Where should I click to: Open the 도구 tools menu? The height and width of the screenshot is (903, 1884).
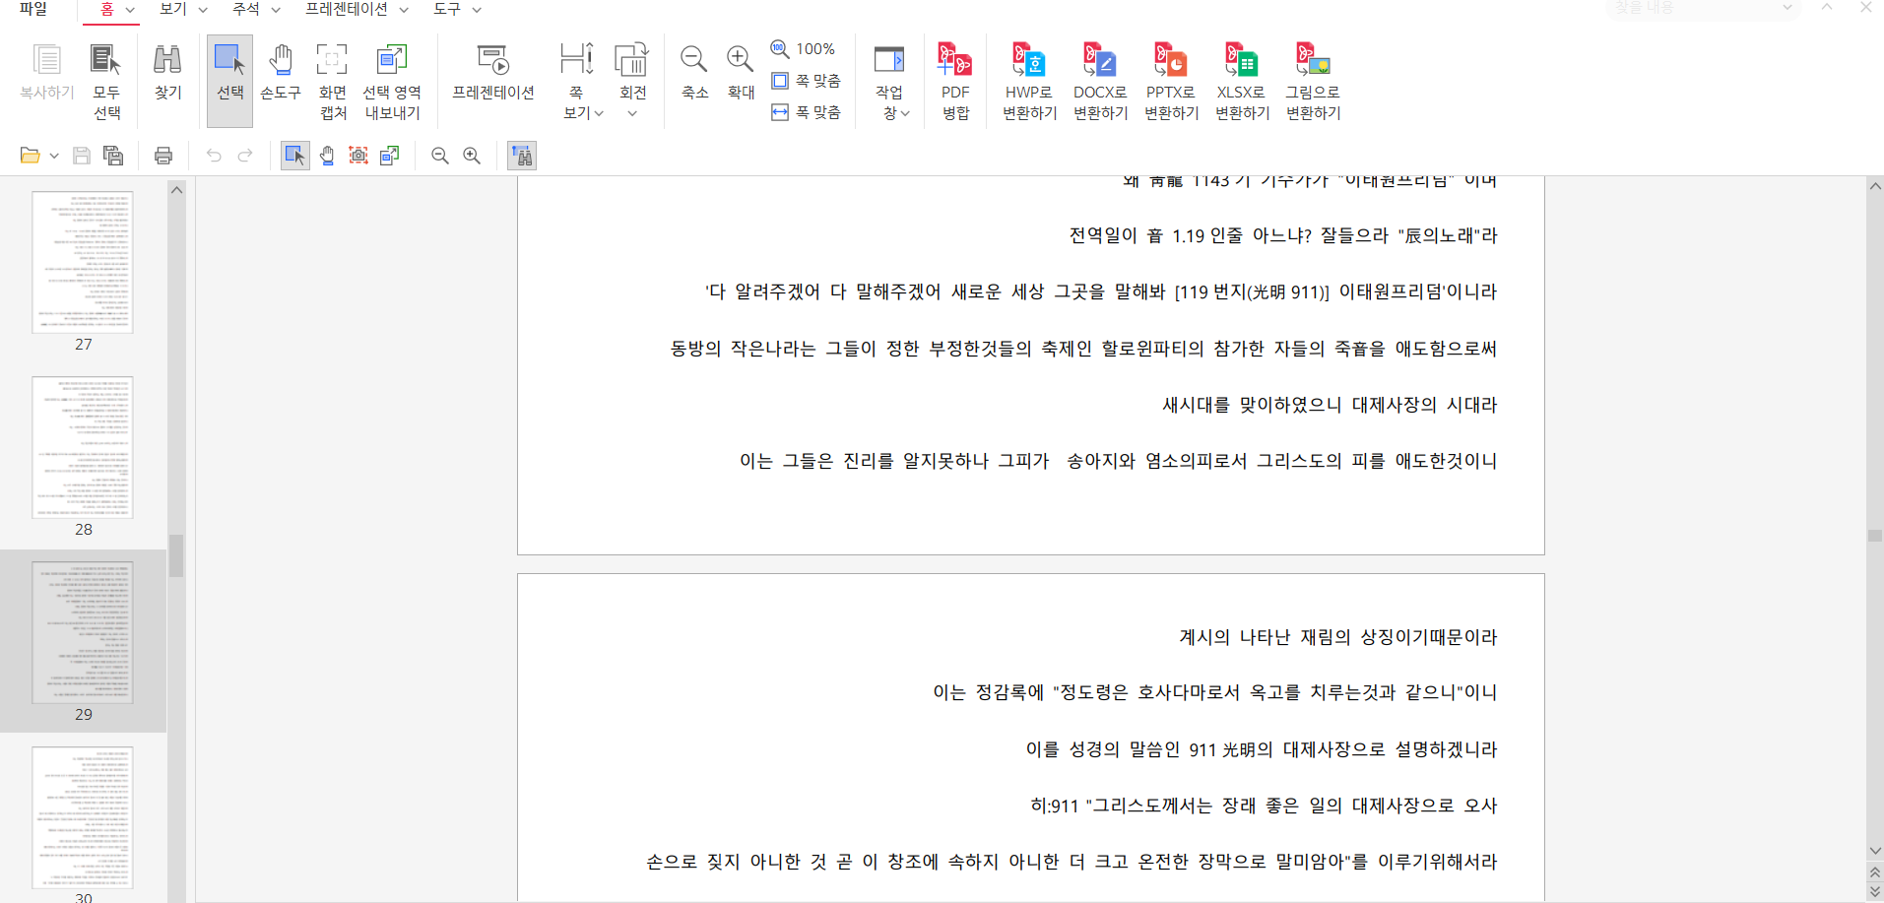(x=457, y=10)
